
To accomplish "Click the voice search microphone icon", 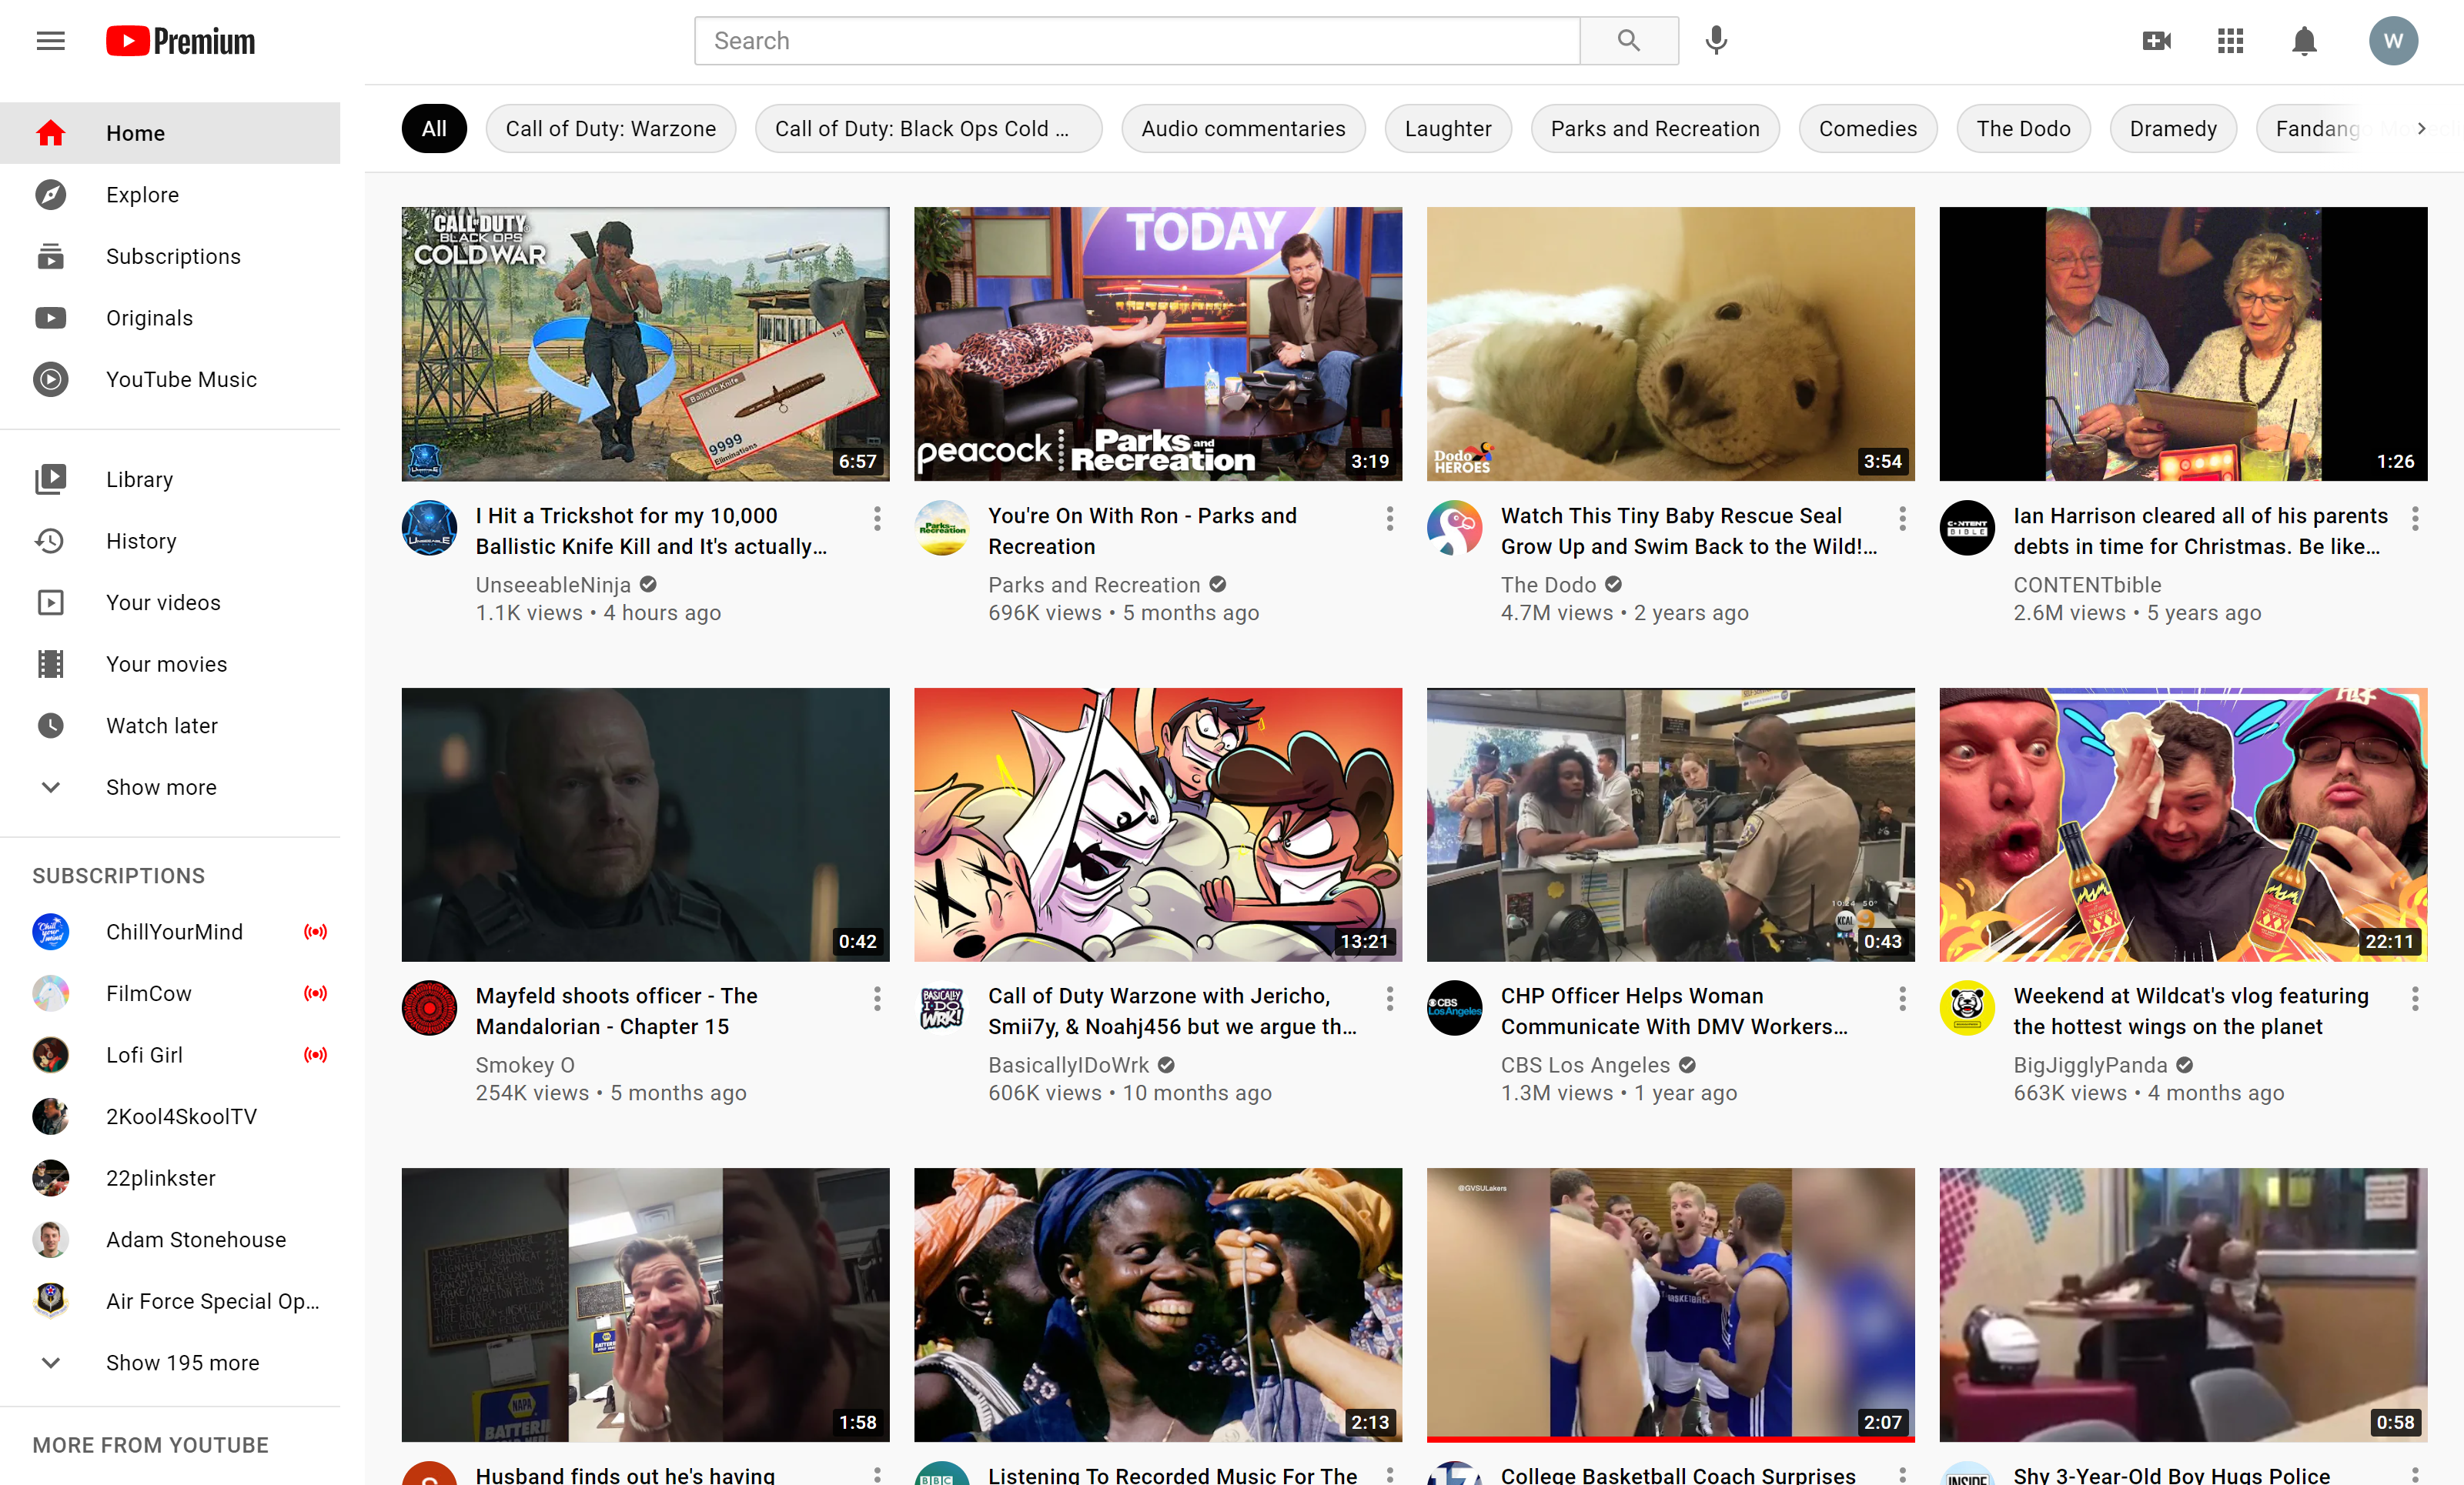I will pyautogui.click(x=1716, y=41).
